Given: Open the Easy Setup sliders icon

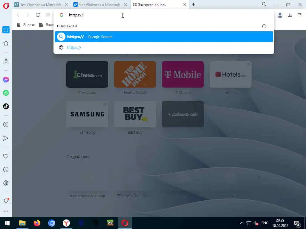Looking at the screenshot, I should pos(300,15).
